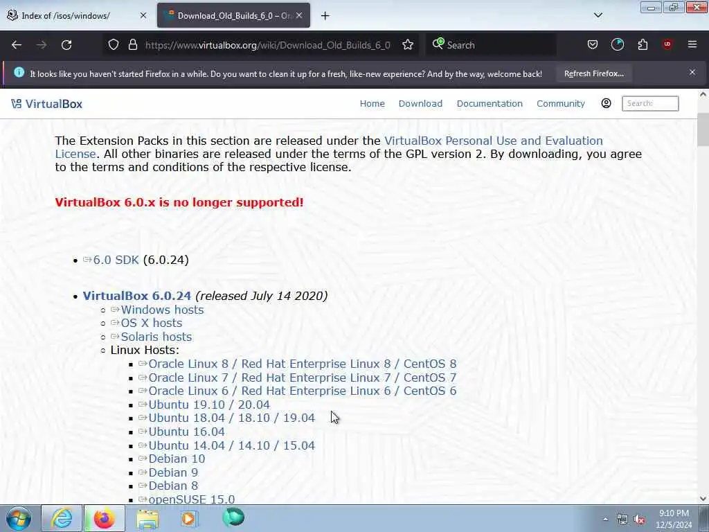Open the VirtualBox logo home link

46,104
